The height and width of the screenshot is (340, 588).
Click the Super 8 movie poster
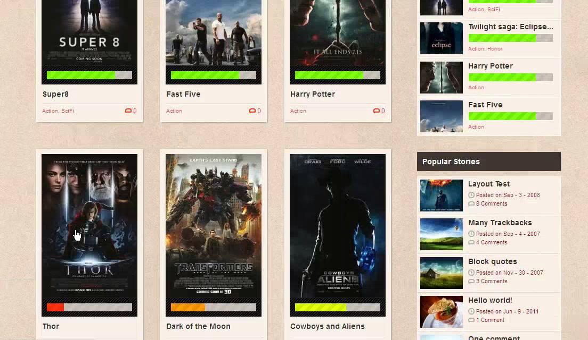pos(89,33)
